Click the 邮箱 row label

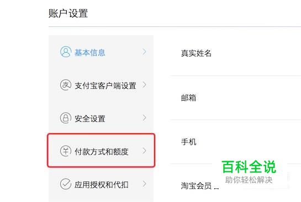(x=188, y=98)
